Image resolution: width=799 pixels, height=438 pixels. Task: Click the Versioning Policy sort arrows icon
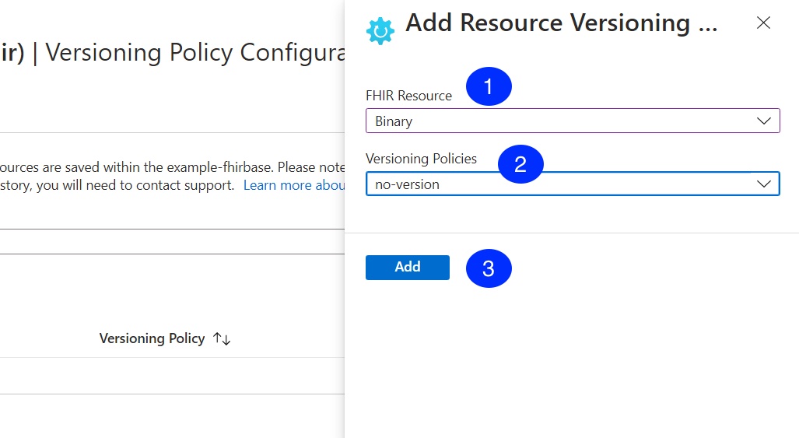point(223,338)
